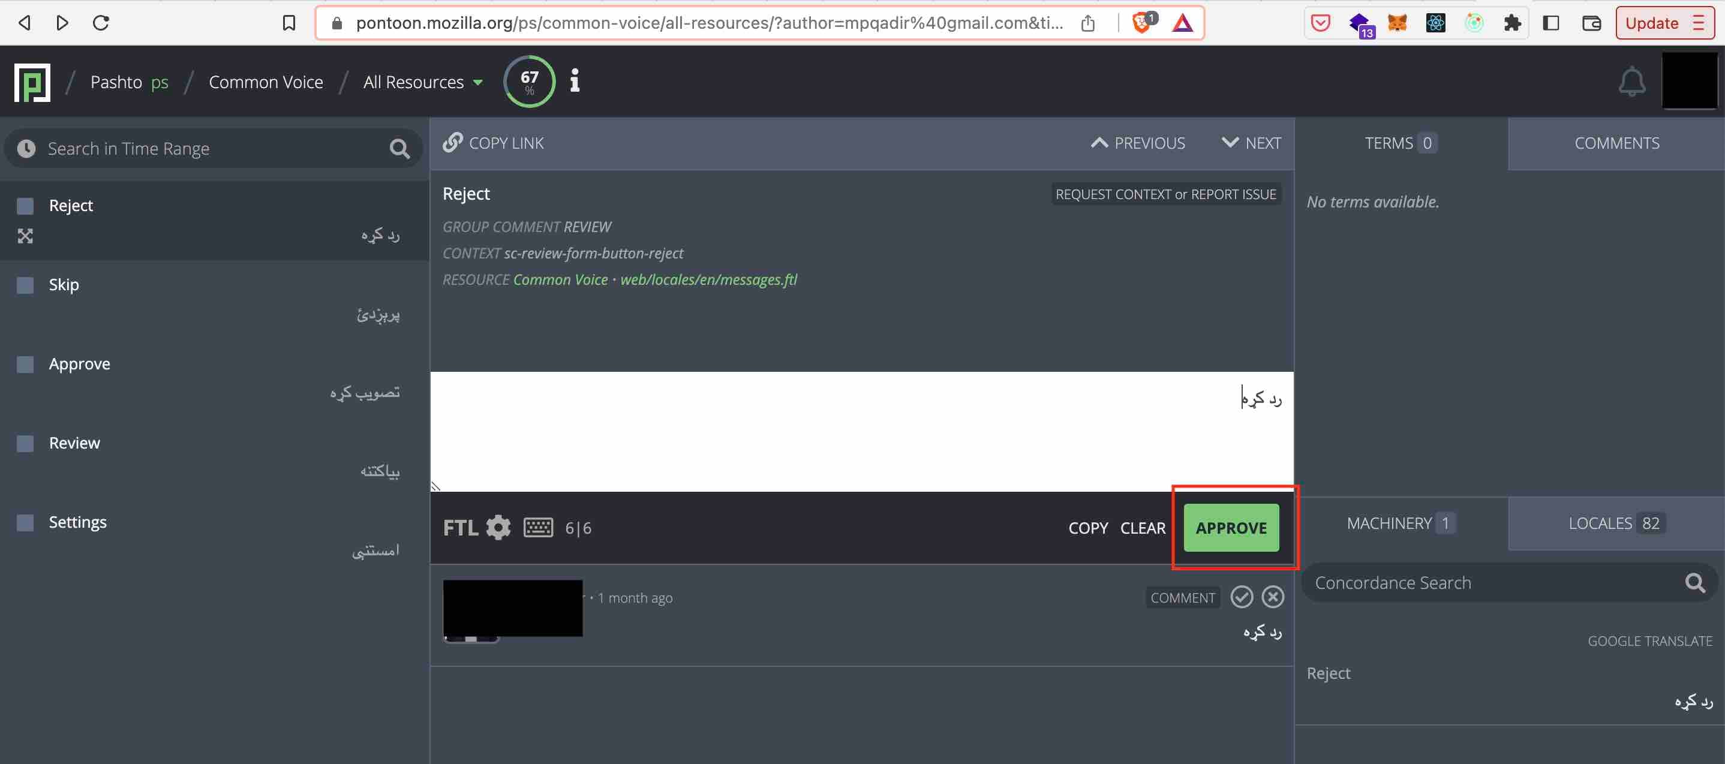Click the Concordance Search icon
This screenshot has height=764, width=1725.
click(1699, 583)
